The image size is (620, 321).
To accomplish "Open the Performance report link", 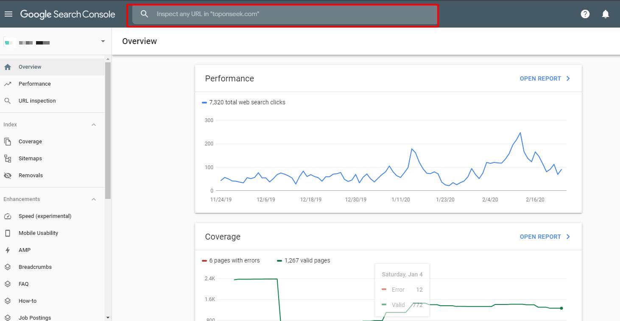I will [545, 78].
